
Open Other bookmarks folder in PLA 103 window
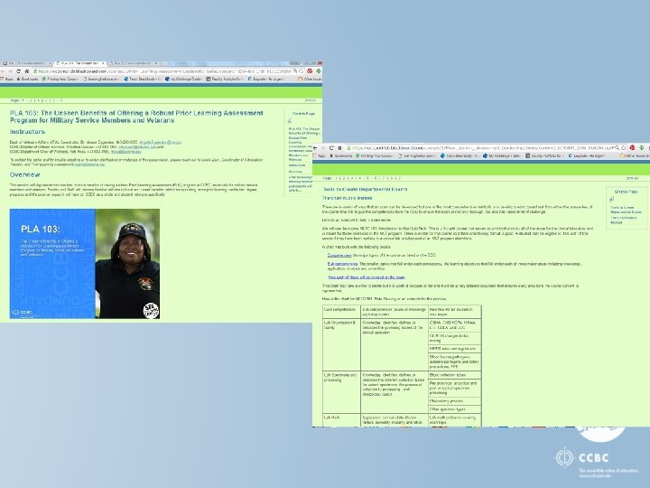coord(310,79)
